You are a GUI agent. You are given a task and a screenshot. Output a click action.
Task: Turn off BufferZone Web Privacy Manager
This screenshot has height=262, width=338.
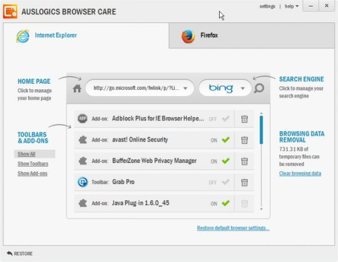click(x=226, y=161)
